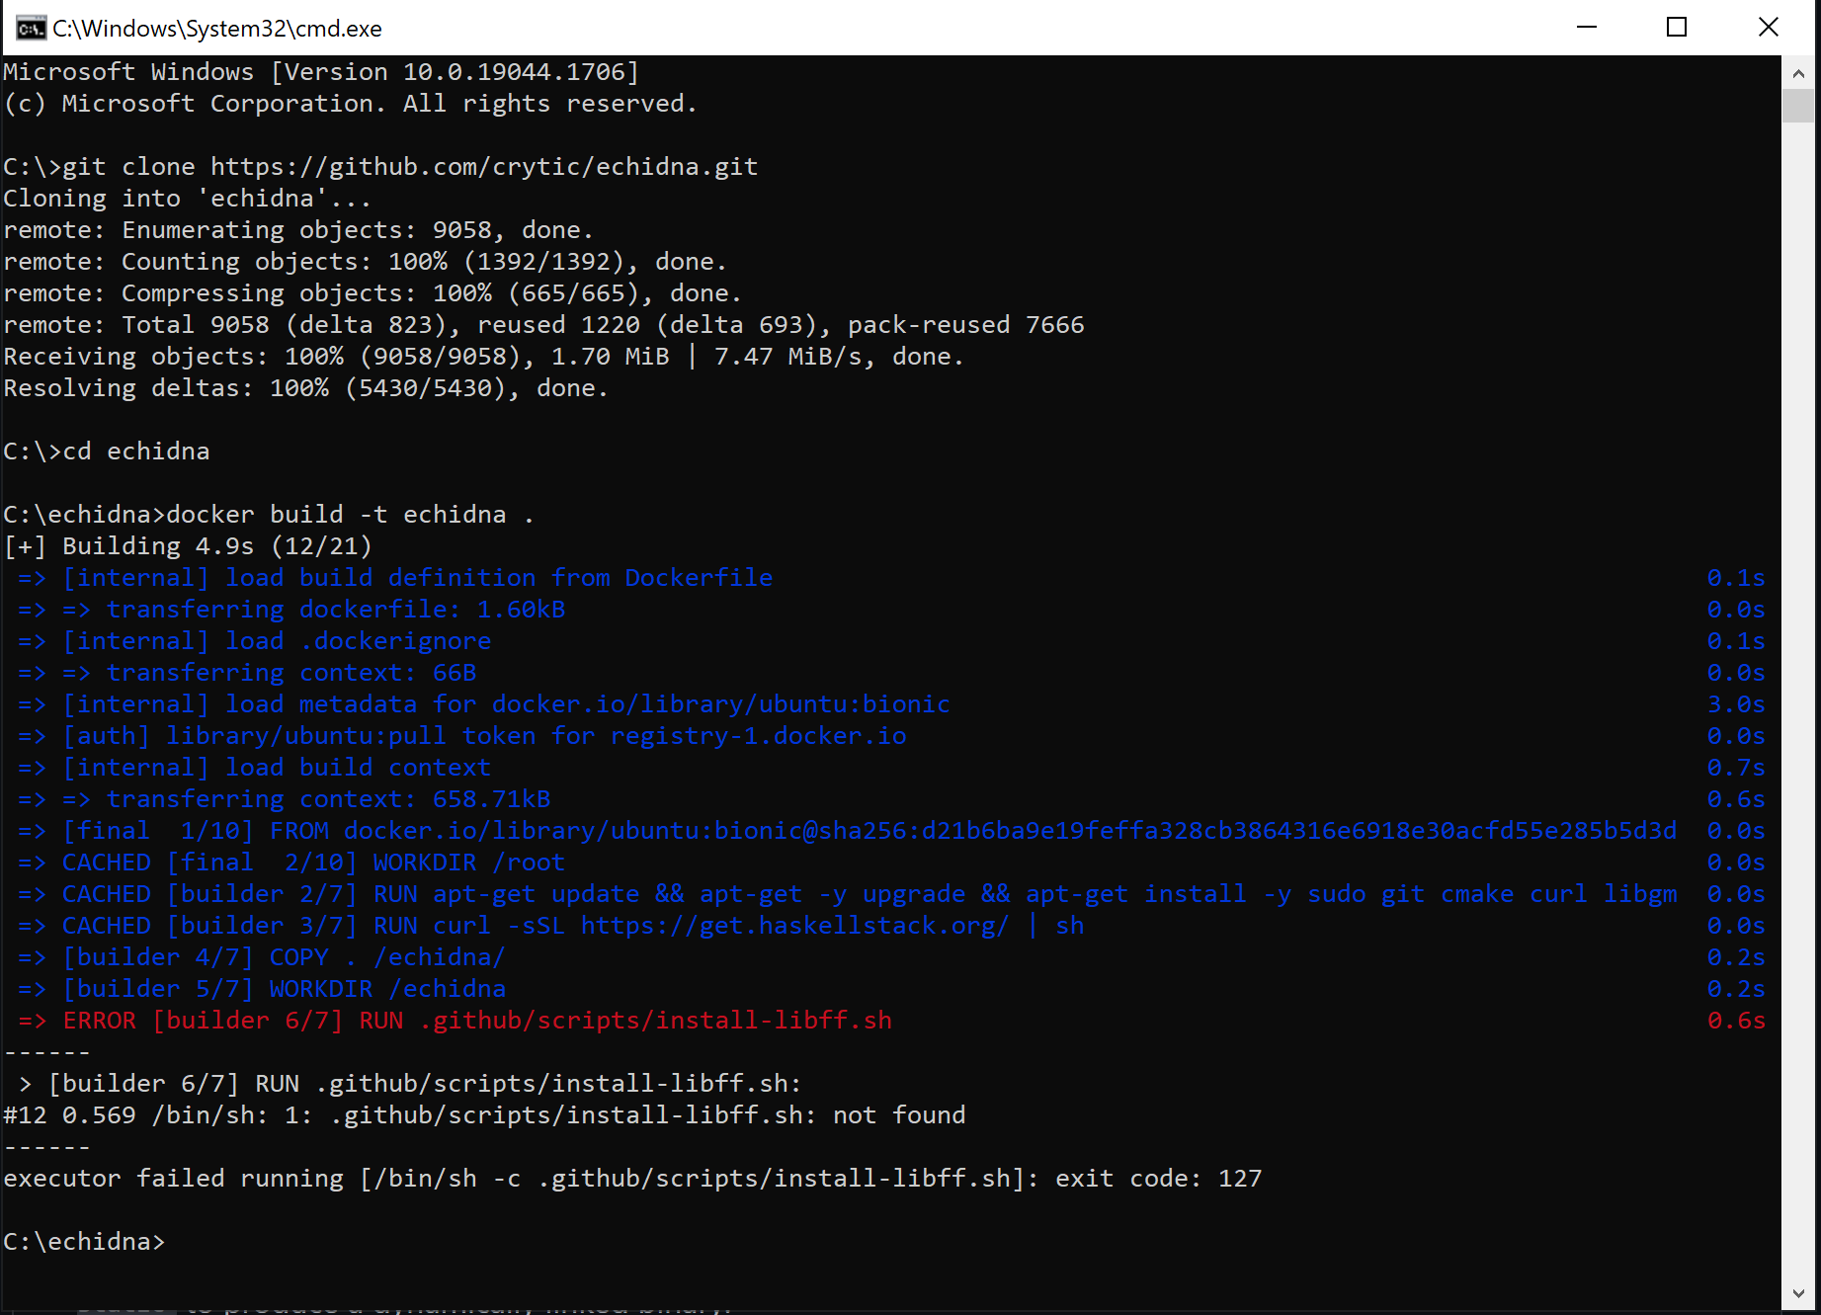This screenshot has width=1821, height=1315.
Task: Click the 'executor failed running' exit code line
Action: (632, 1179)
